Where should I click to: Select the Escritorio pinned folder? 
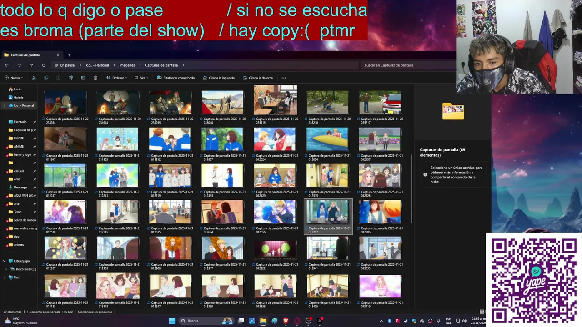coord(20,122)
